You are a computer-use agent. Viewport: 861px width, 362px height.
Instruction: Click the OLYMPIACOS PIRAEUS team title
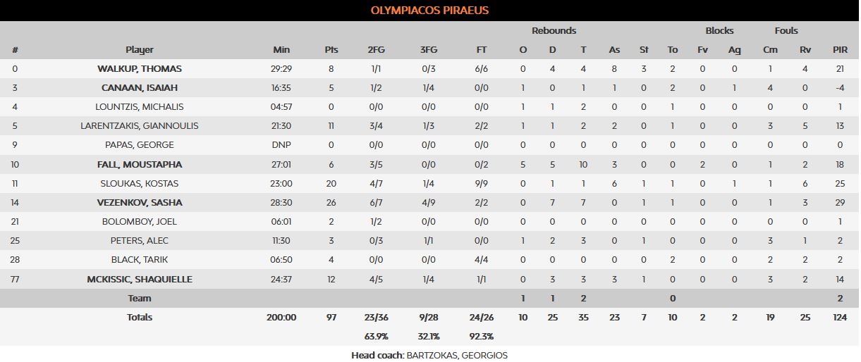coord(429,11)
